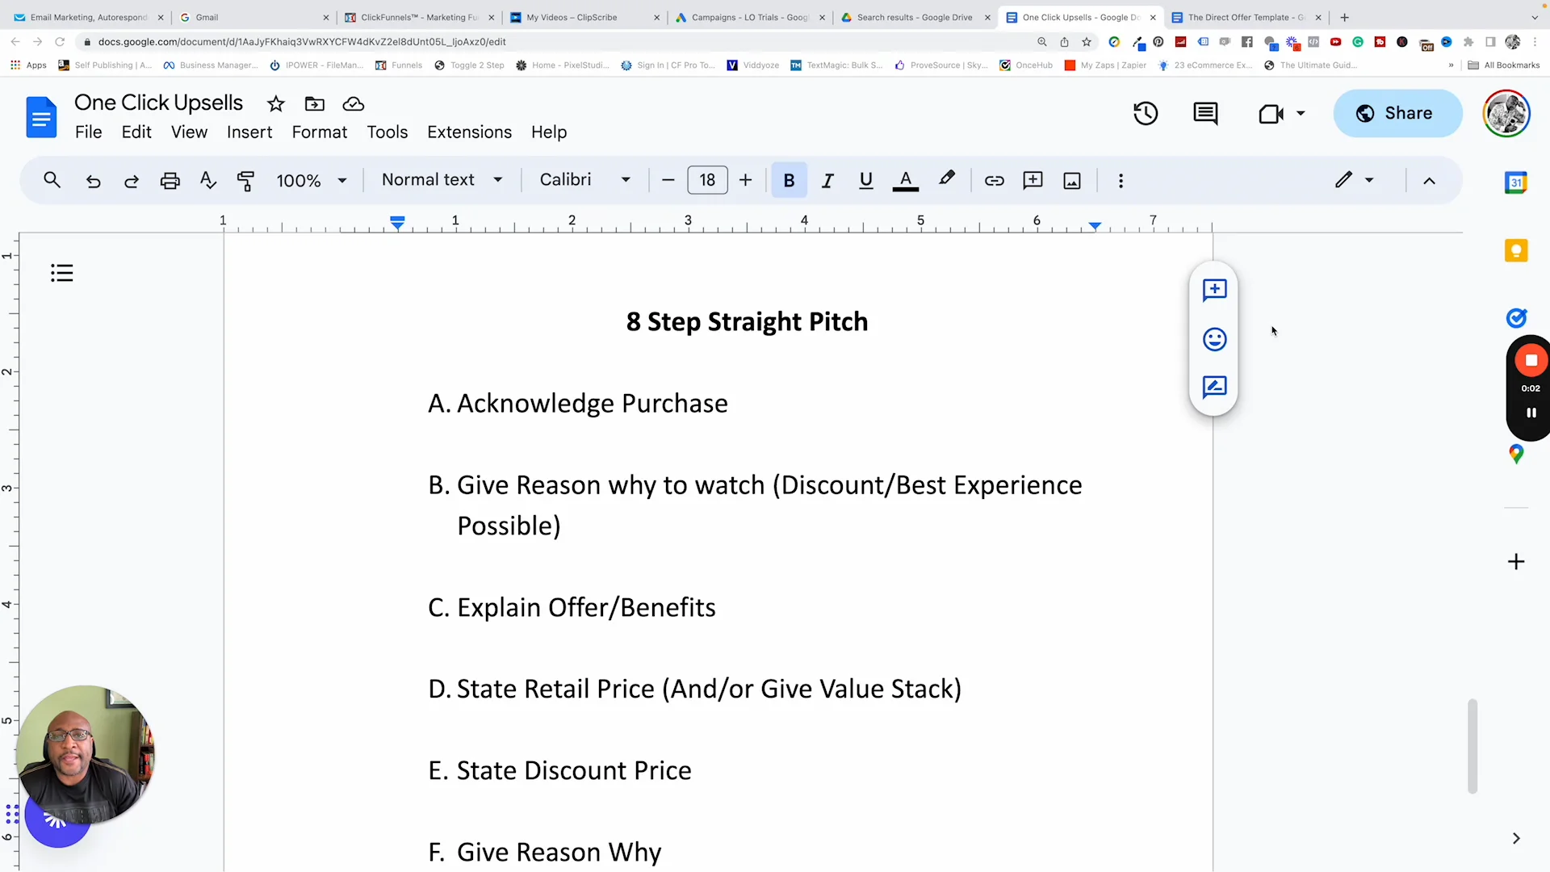Collapse the menus with chevron
The image size is (1550, 872).
pos(1429,181)
